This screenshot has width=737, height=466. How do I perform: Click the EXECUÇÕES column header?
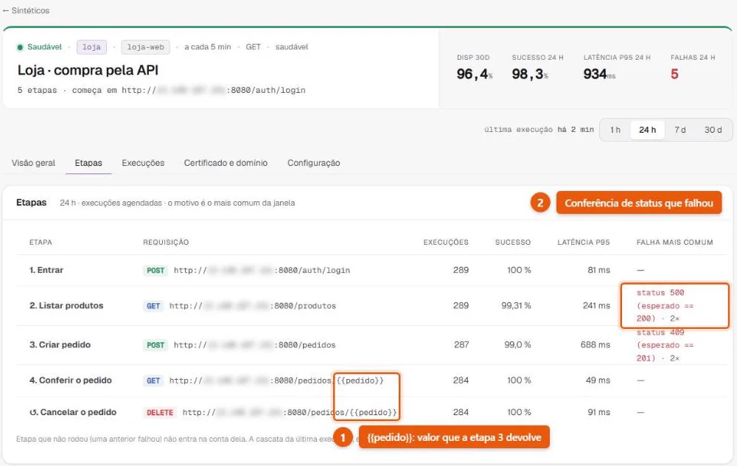(x=446, y=242)
